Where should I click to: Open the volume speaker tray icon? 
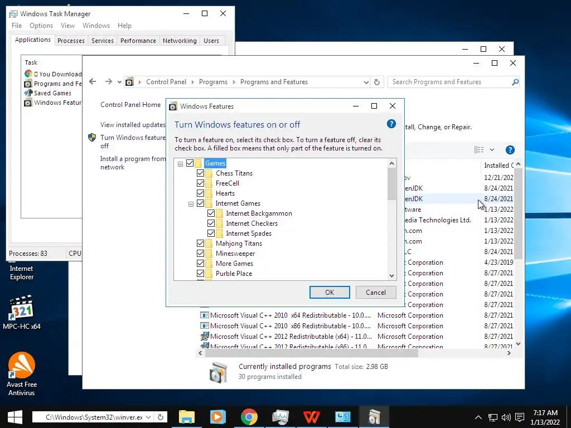pyautogui.click(x=506, y=417)
